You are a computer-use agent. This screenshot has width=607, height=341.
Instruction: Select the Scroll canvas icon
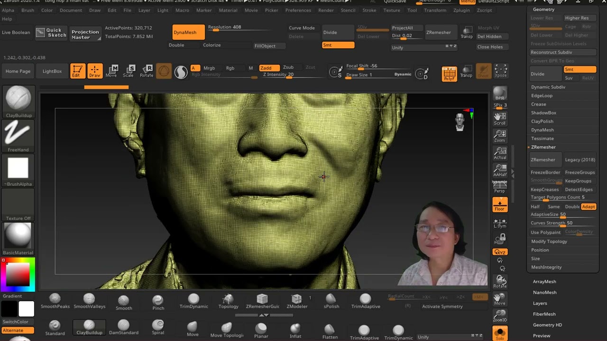pyautogui.click(x=500, y=119)
